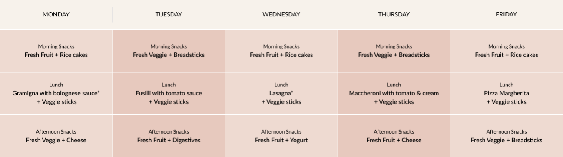Select Maccheroni with tomato & cream lunch
Screen dimensions: 563x157
(x=394, y=93)
